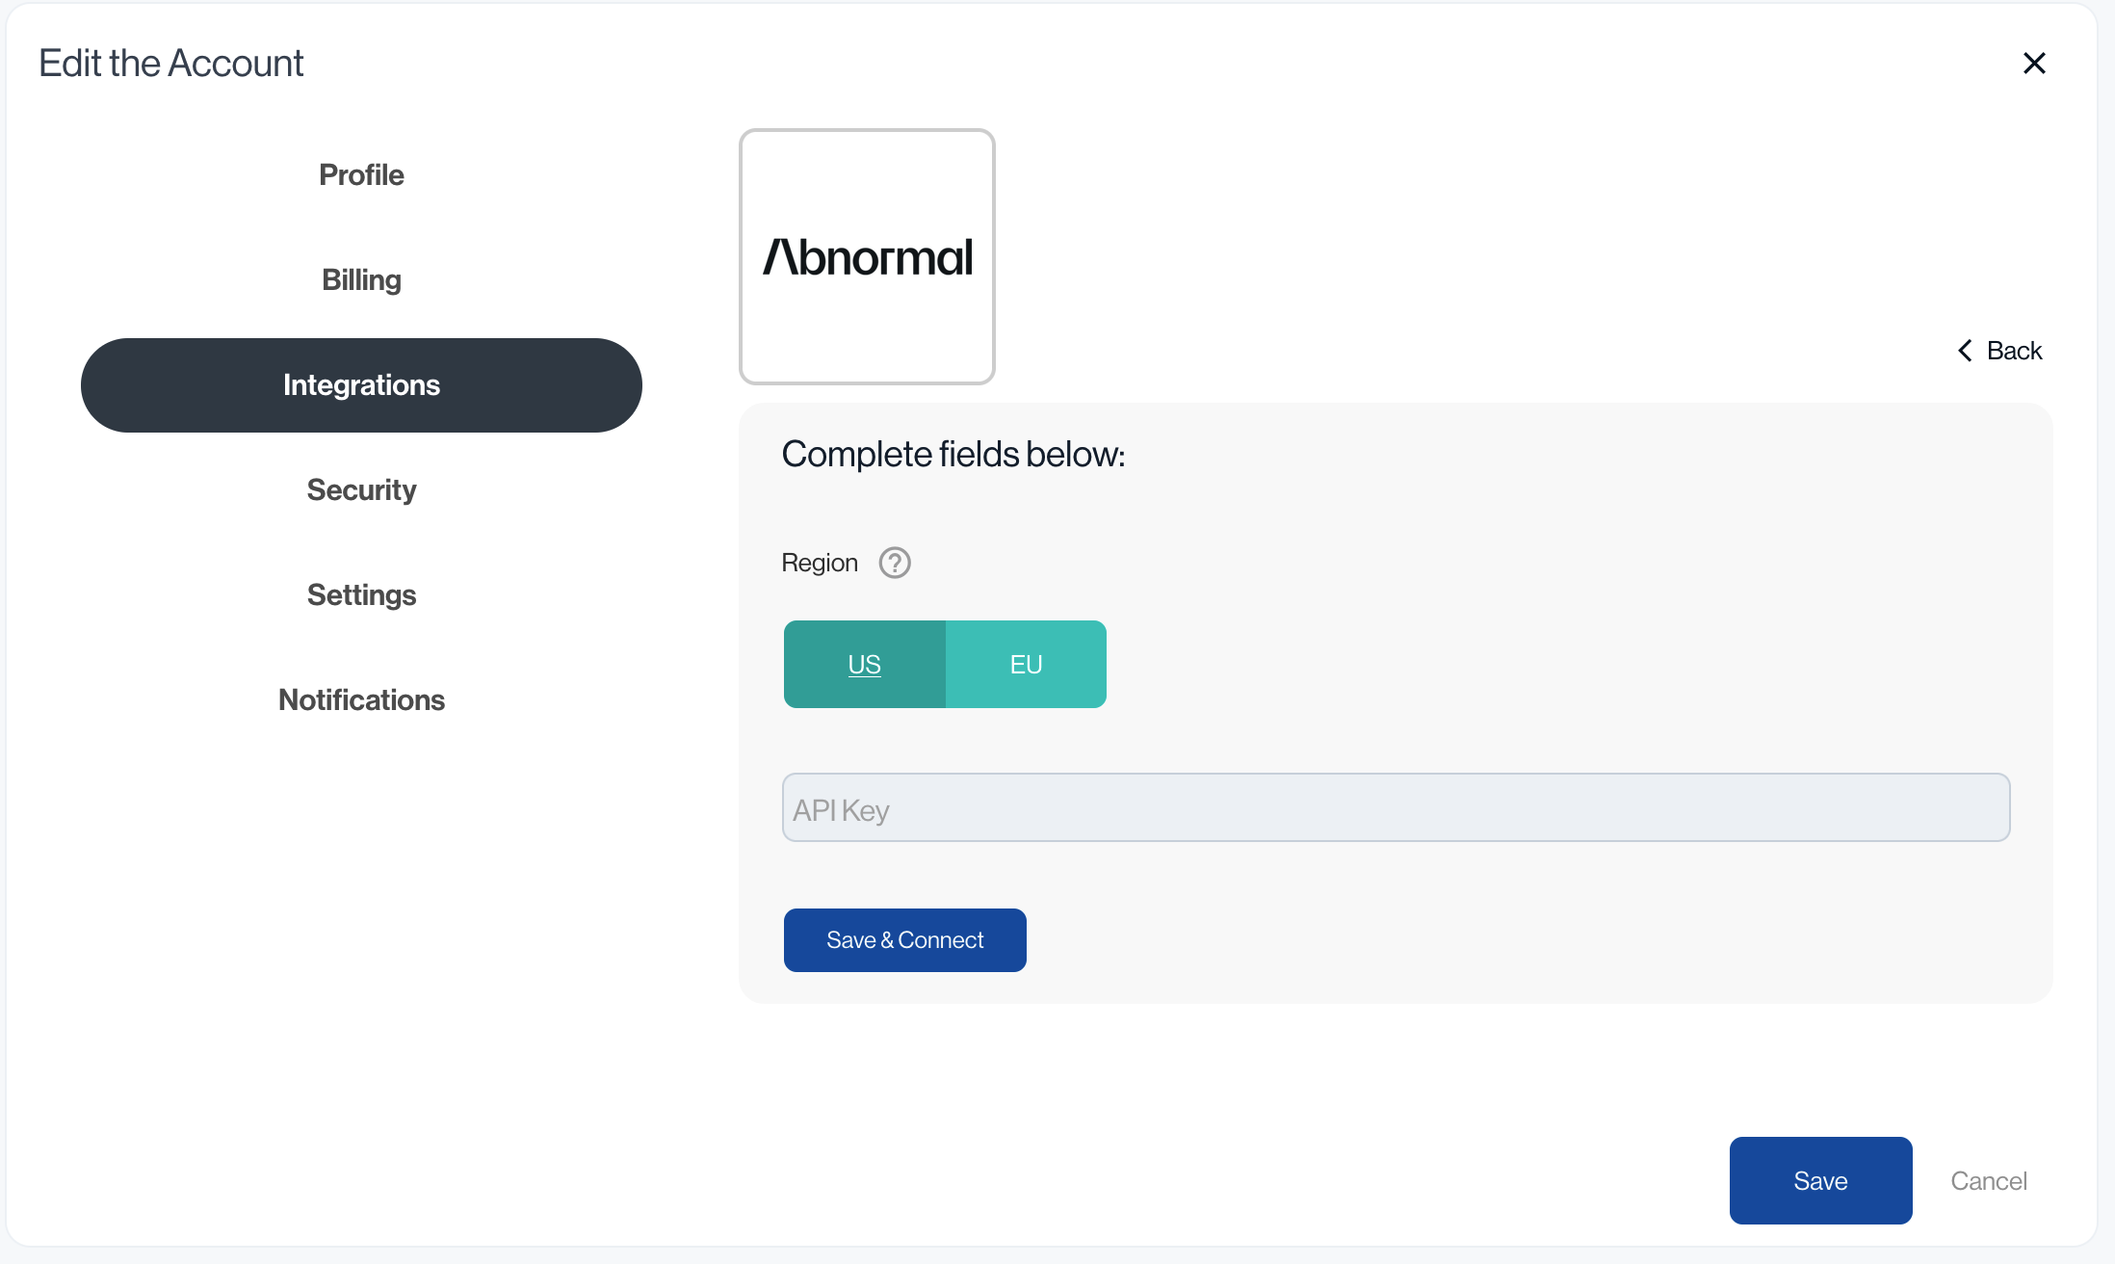Screen dimensions: 2115x1264
Task: Select the US region option
Action: [x=864, y=665]
